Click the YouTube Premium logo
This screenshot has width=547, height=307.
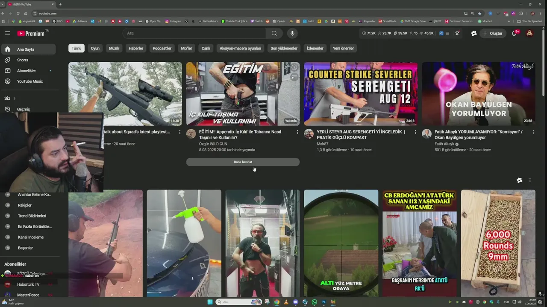31,33
